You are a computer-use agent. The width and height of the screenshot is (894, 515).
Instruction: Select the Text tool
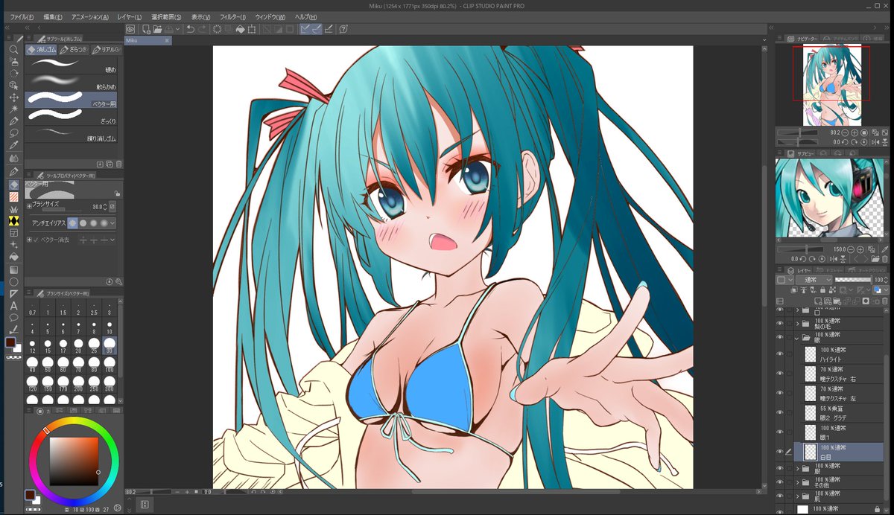tap(13, 306)
